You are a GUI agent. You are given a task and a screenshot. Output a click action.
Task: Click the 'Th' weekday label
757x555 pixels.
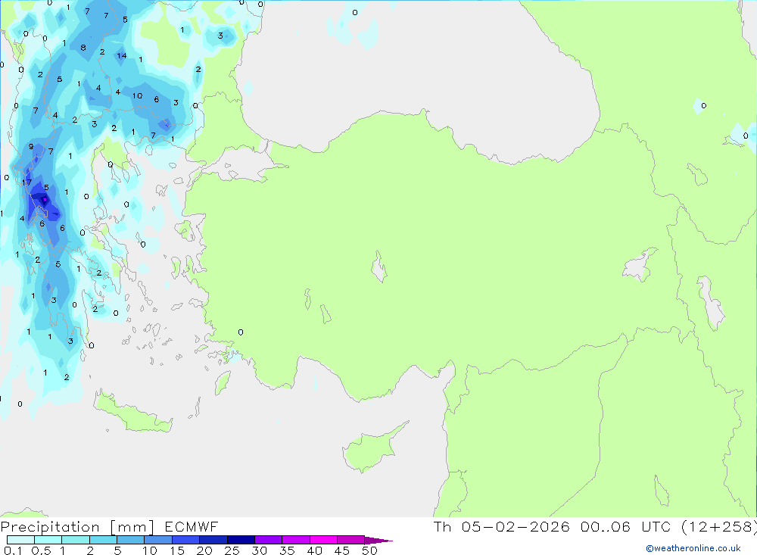pyautogui.click(x=442, y=526)
